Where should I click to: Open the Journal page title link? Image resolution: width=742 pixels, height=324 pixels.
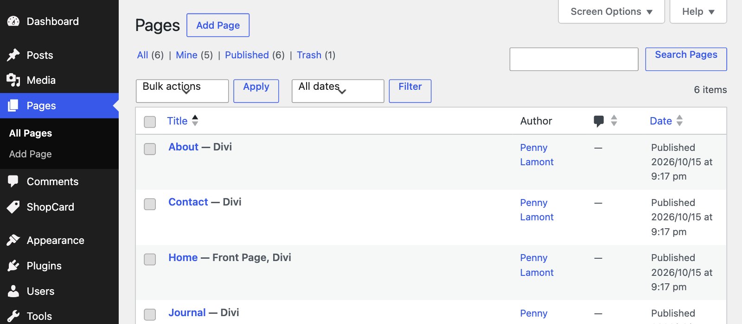click(x=187, y=312)
